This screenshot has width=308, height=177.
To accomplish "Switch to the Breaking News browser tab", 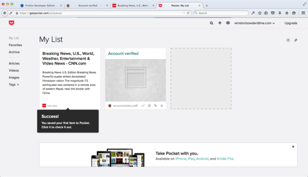I will click(132, 6).
